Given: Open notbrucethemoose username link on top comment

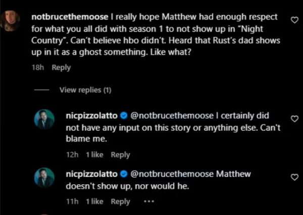Looking at the screenshot, I should 70,17.
